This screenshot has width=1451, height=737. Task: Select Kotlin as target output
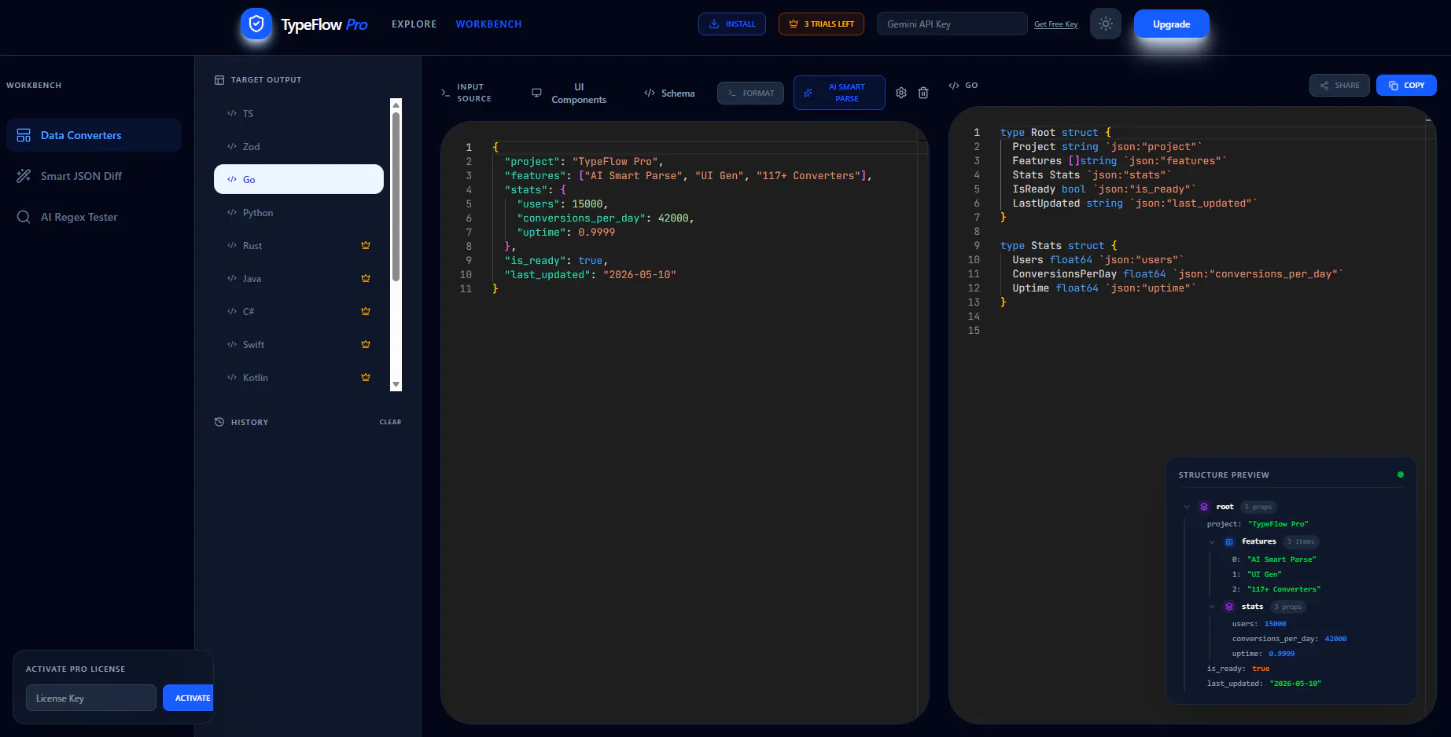(x=299, y=377)
